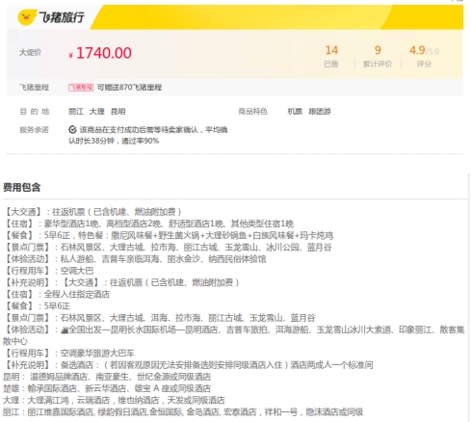This screenshot has width=471, height=422.
Task: Click the 空调豪华旅游大巴车 line
Action: click(69, 354)
